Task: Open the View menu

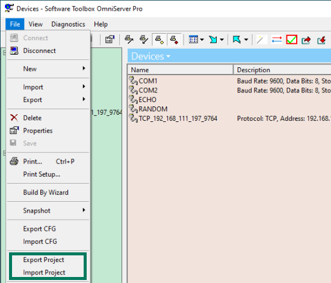Action: tap(36, 24)
